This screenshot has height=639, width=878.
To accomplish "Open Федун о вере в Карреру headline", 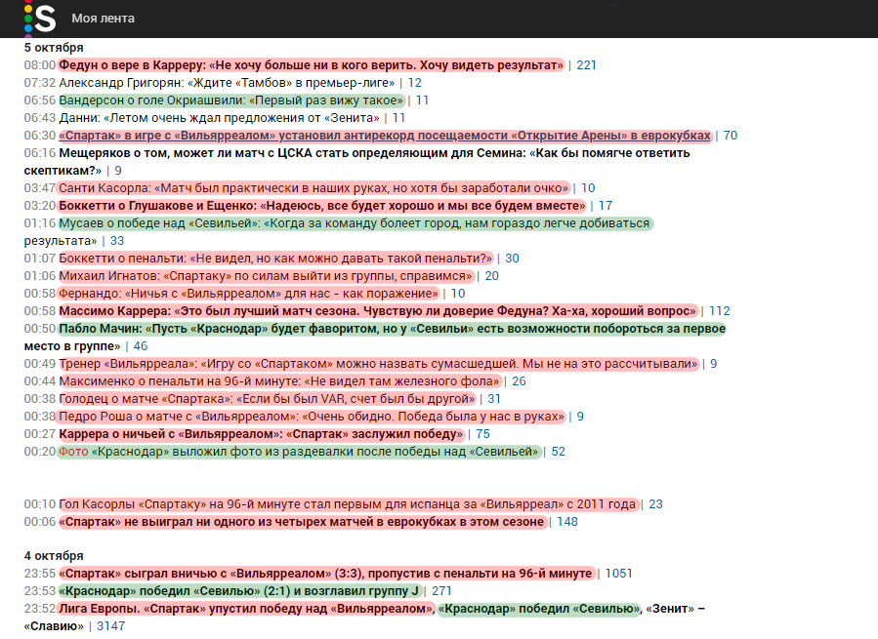I will pos(311,65).
